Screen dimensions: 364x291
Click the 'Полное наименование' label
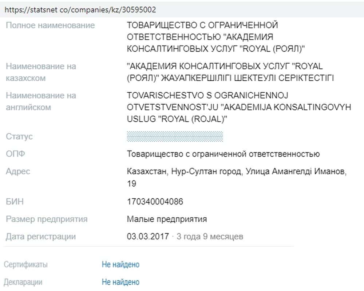(x=50, y=25)
